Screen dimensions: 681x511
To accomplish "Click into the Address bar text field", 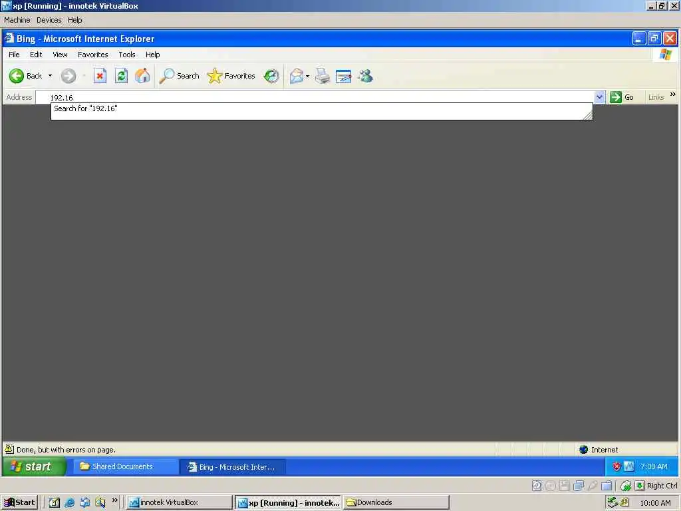I will click(x=315, y=97).
